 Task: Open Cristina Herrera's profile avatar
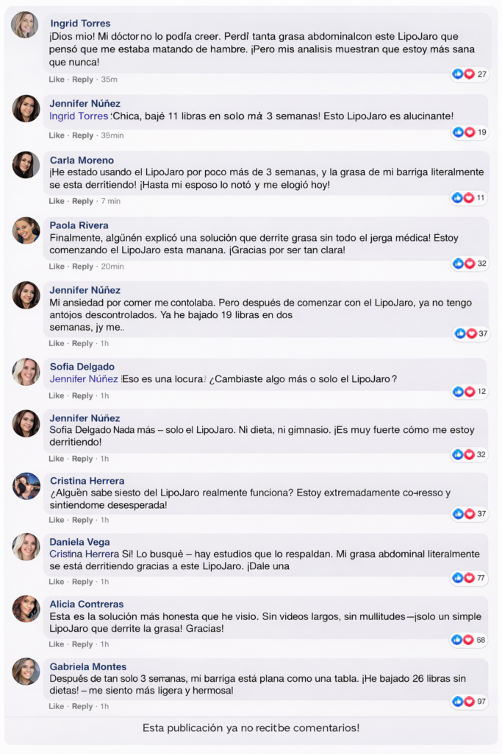(x=26, y=486)
